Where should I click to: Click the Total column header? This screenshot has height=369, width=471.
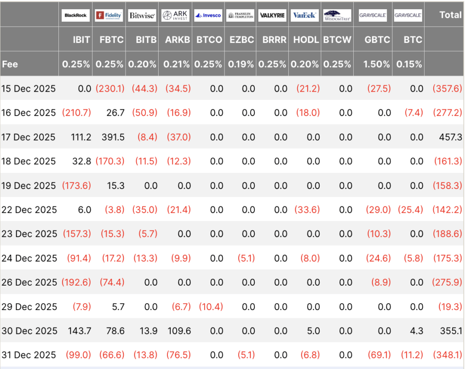[450, 15]
